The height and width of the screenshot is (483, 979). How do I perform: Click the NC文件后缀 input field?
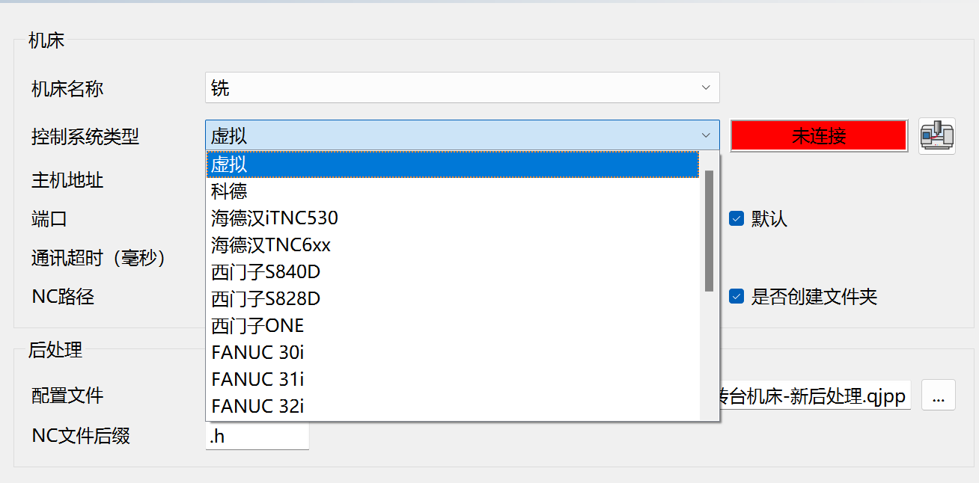click(x=257, y=437)
